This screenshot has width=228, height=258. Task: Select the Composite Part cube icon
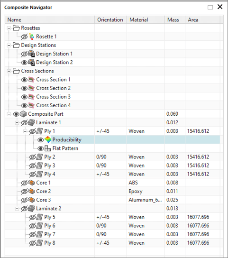click(x=23, y=114)
